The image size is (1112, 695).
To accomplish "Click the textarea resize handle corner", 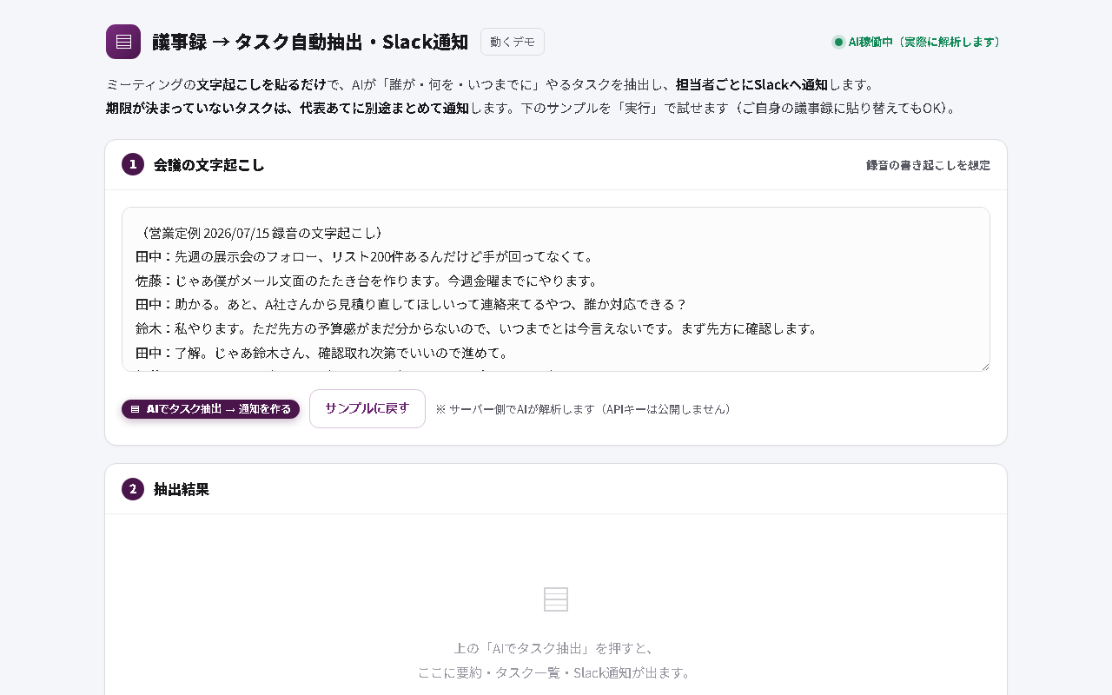I will pyautogui.click(x=984, y=366).
